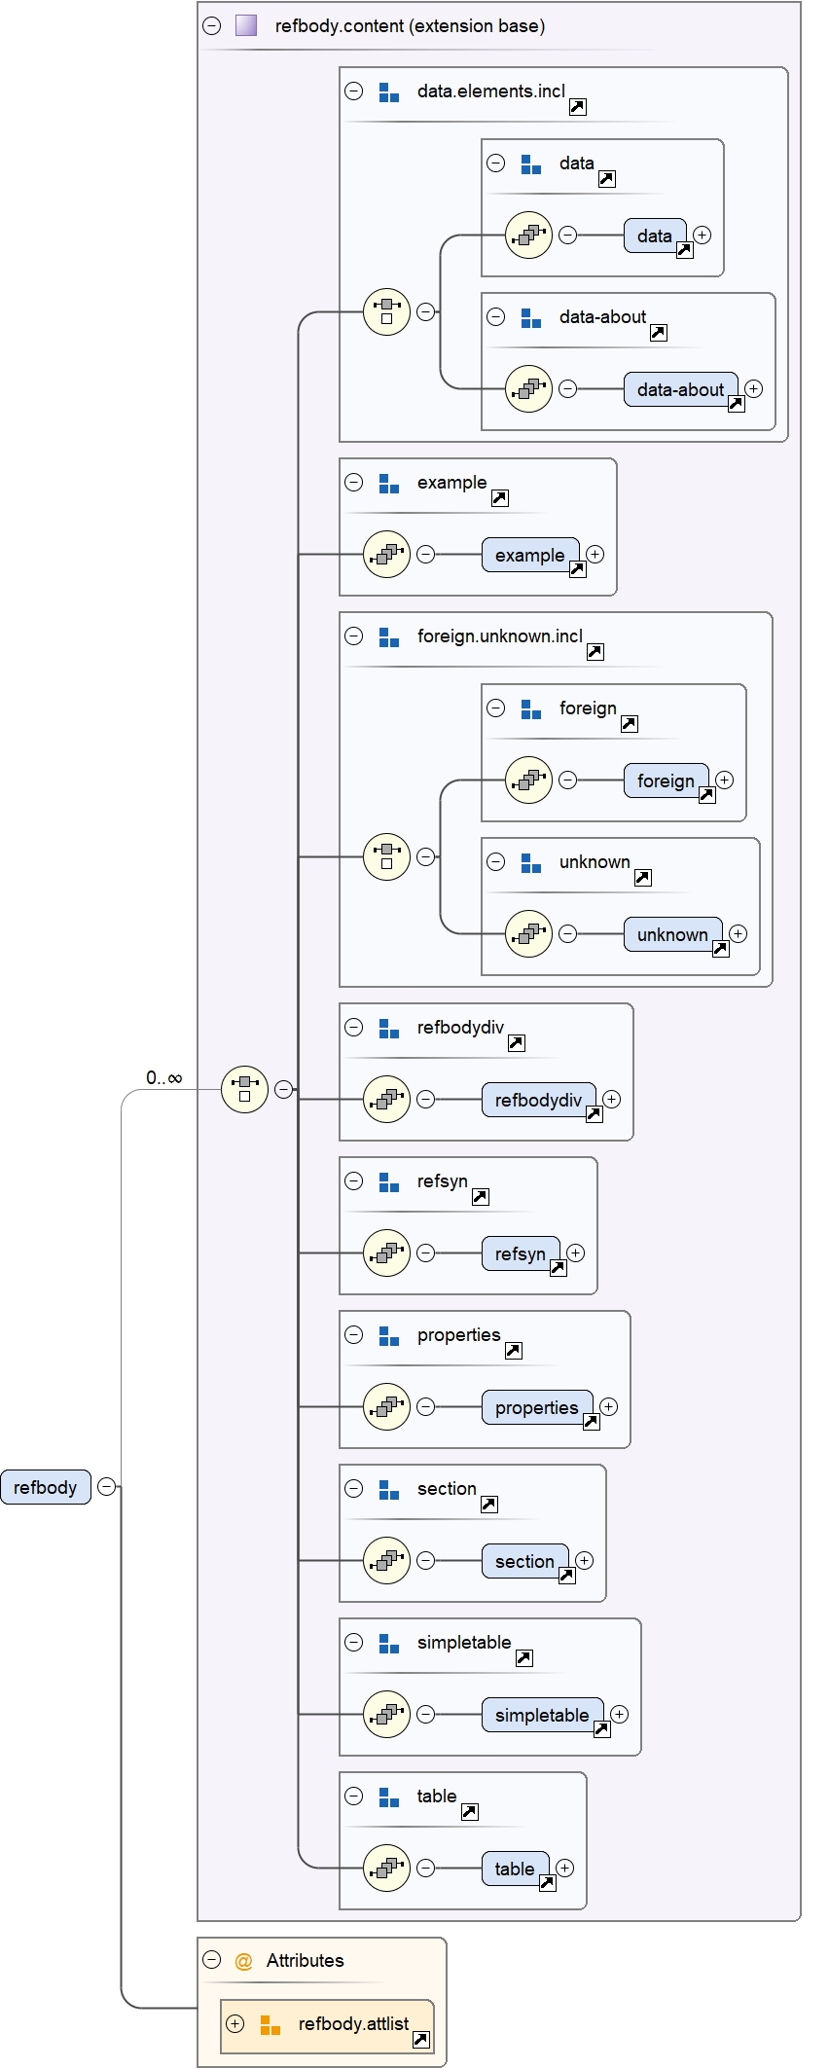Expand the simpletable element node

(619, 1715)
